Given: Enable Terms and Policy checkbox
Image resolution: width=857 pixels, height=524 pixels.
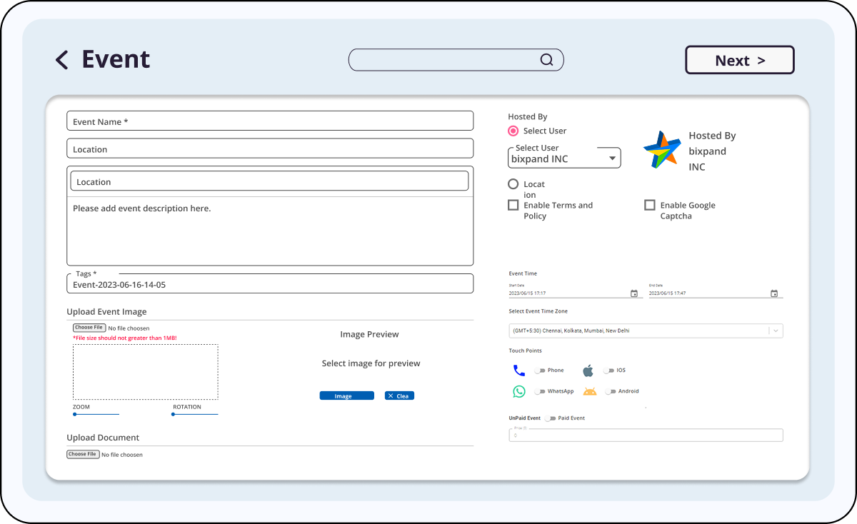Looking at the screenshot, I should [x=513, y=206].
